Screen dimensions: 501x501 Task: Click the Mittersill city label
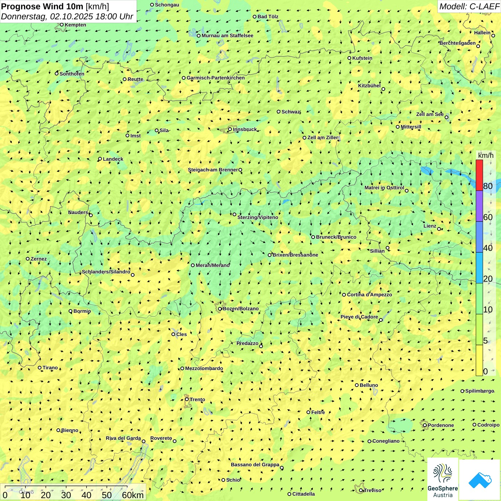(x=411, y=127)
